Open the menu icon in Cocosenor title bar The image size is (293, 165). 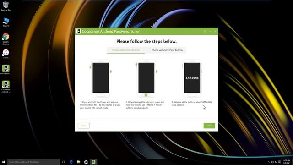click(205, 31)
